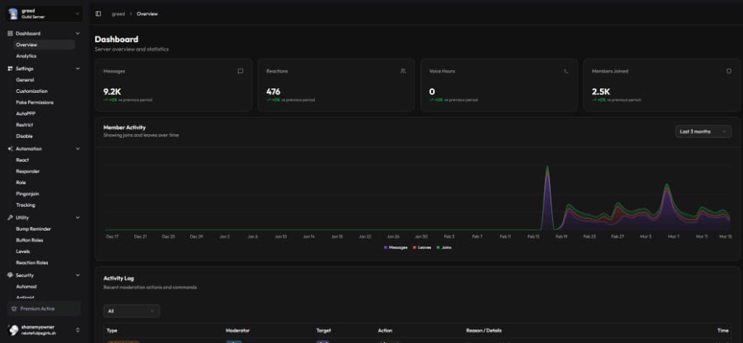Open the greed Guild Server switcher

44,14
